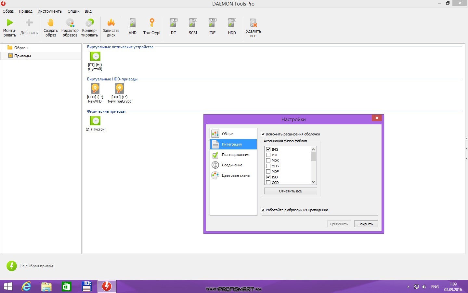The image size is (468, 293).
Task: Check the MDX file association
Action: point(268,160)
